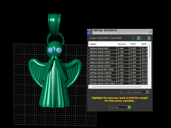171x128 pixels.
Task: Click the 0.93 DWT value
Action: click(x=133, y=48)
